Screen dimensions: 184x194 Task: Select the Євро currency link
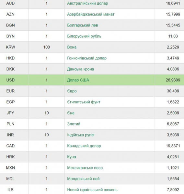tap(72, 91)
